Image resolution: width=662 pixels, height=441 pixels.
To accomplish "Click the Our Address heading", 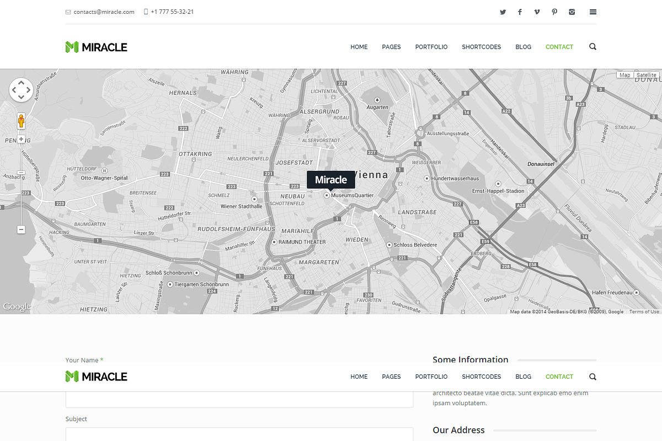I will pyautogui.click(x=458, y=430).
